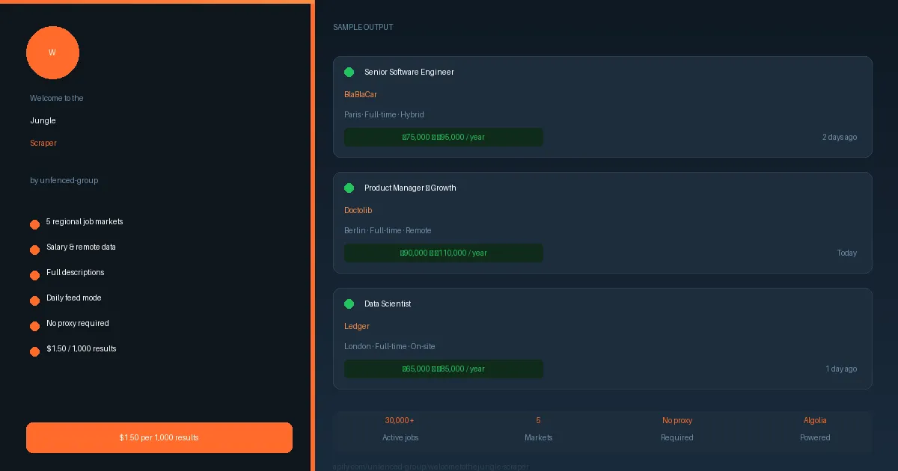Image resolution: width=898 pixels, height=471 pixels.
Task: Open the Ledger company link
Action: tap(357, 326)
